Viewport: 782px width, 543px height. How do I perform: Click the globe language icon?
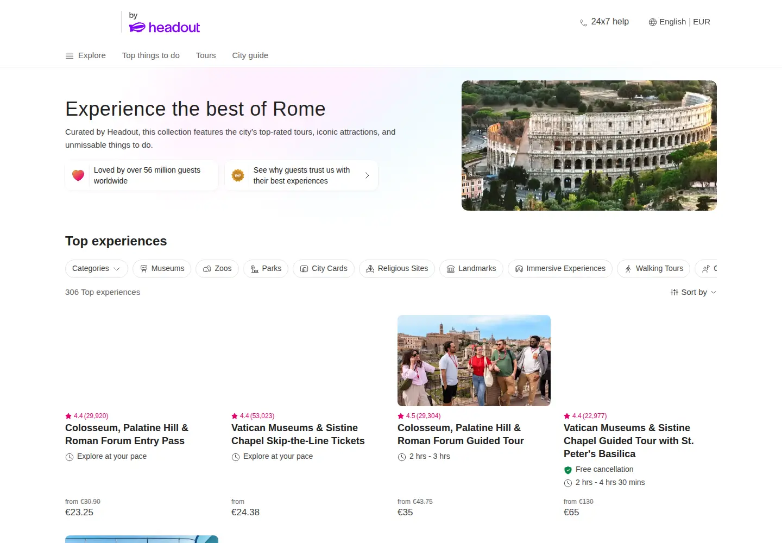tap(653, 22)
